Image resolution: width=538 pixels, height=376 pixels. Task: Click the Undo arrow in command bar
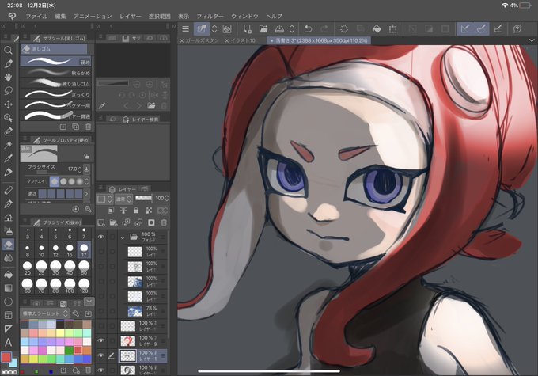pyautogui.click(x=308, y=28)
